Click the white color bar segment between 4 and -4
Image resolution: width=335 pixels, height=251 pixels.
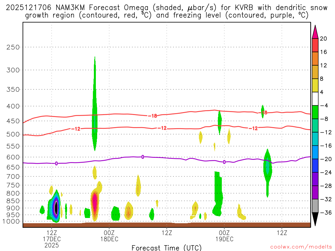[315, 99]
